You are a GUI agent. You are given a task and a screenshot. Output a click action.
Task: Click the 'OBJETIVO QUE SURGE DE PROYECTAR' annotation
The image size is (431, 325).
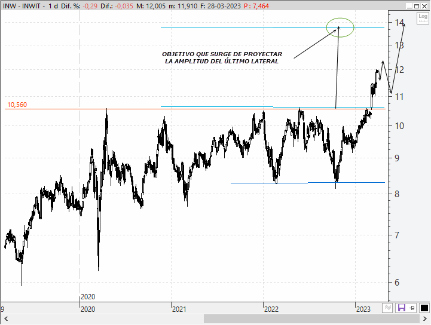click(x=222, y=54)
